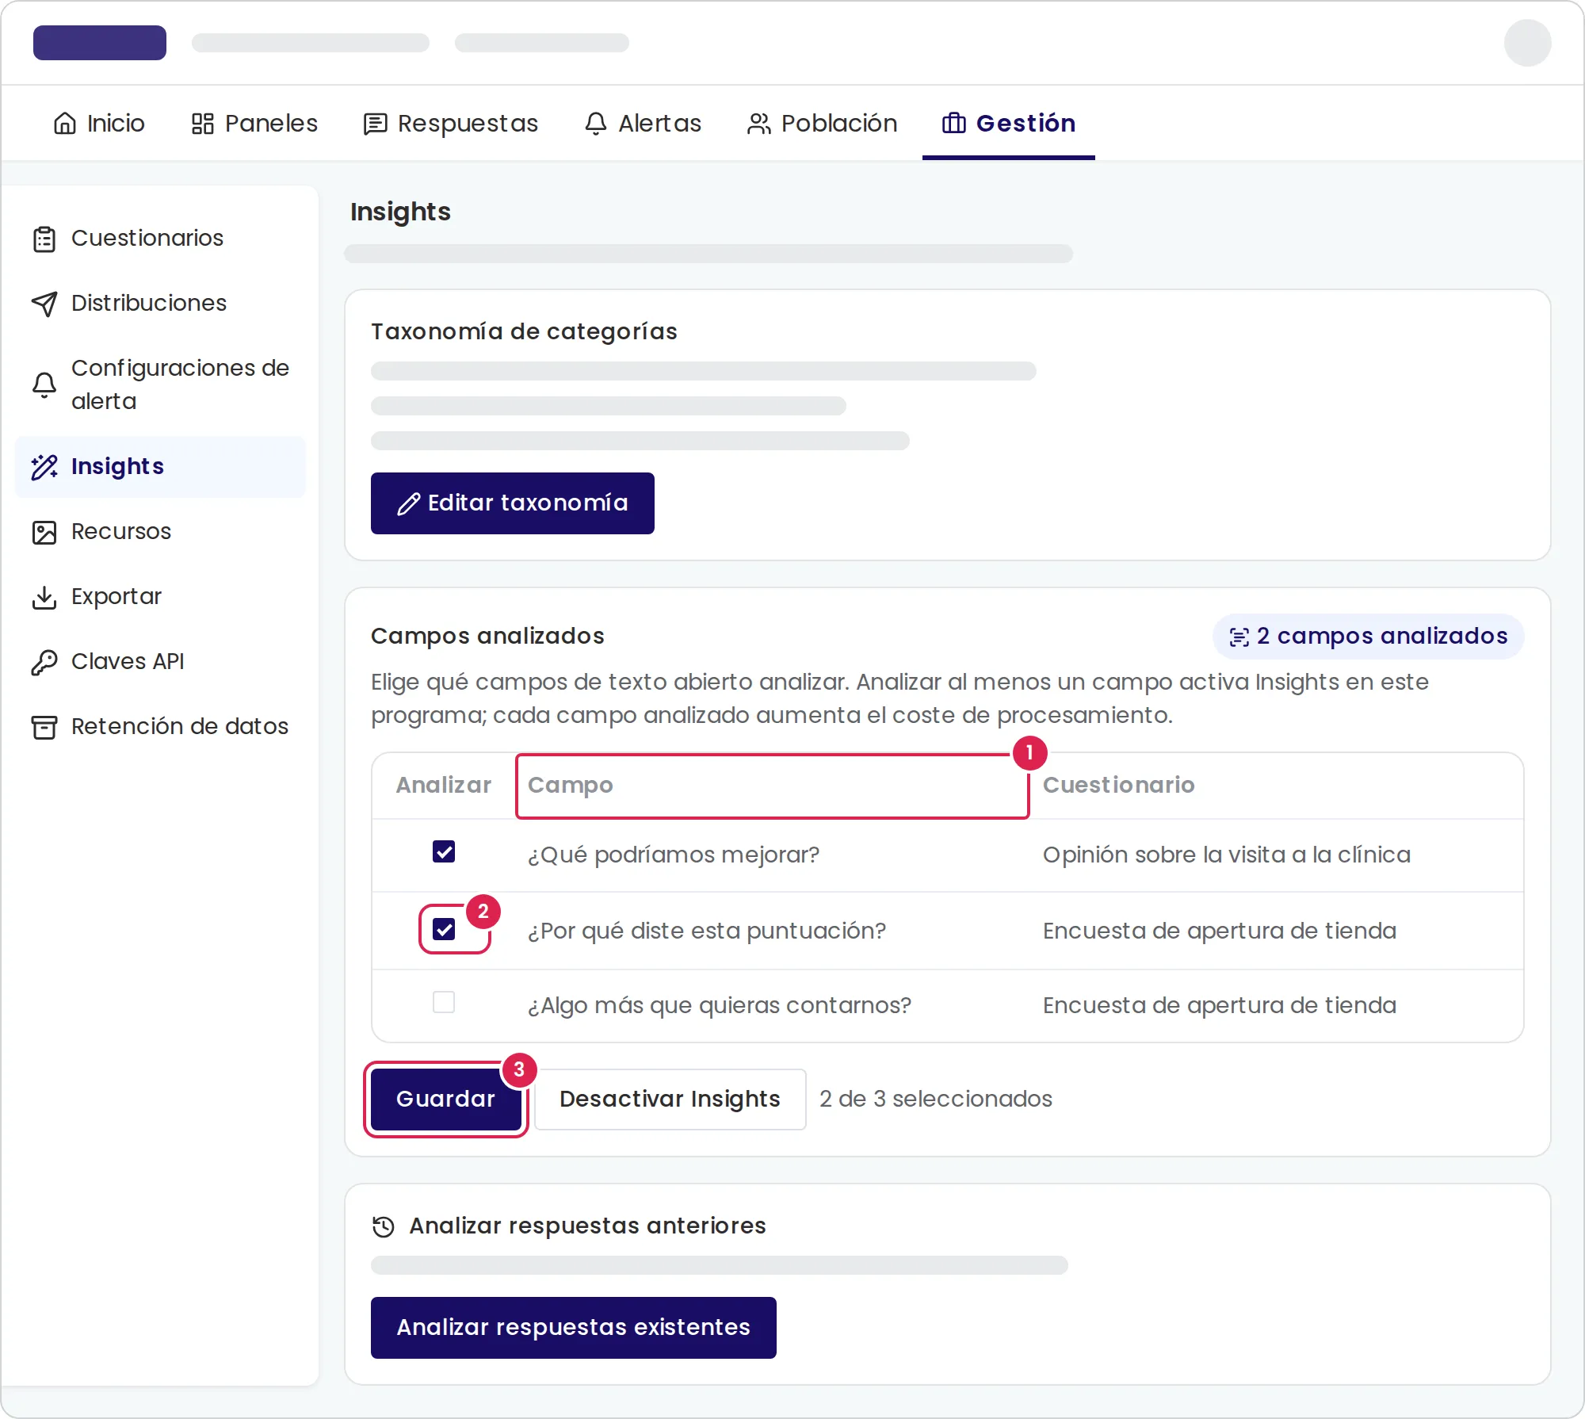This screenshot has height=1419, width=1585.
Task: Click the Recursos image icon
Action: pos(44,532)
